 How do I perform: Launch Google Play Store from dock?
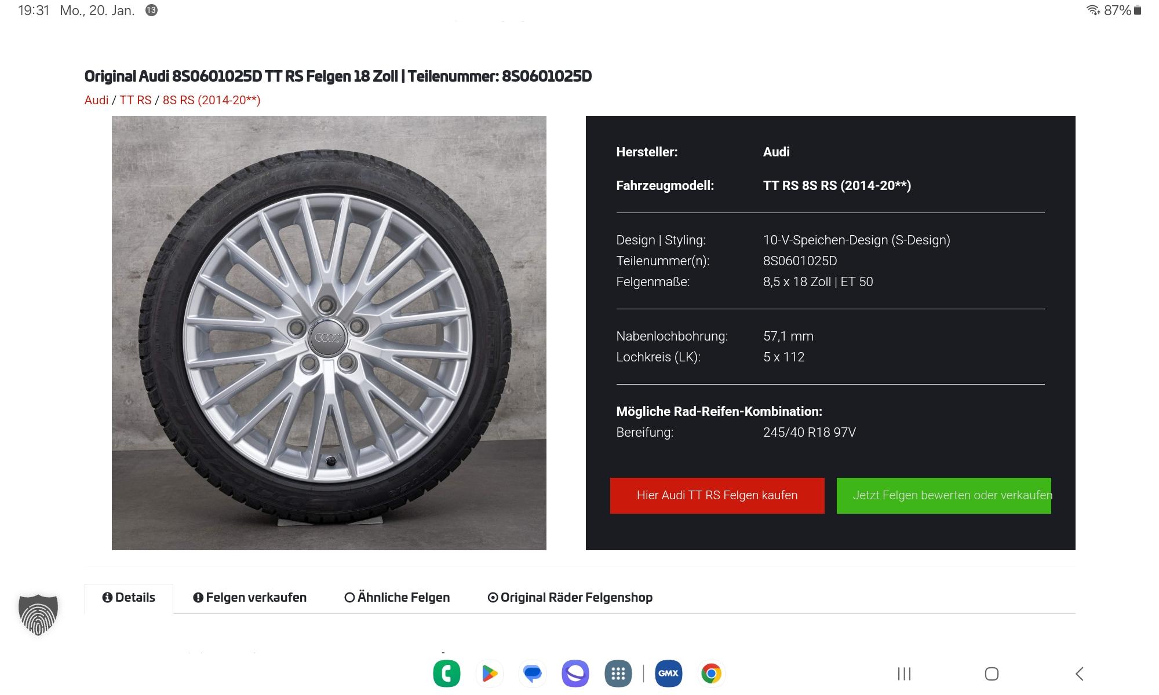[x=489, y=674]
